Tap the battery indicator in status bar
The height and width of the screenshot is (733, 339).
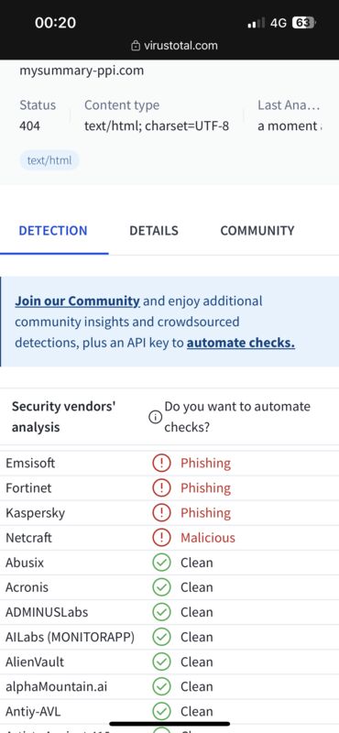tap(304, 23)
